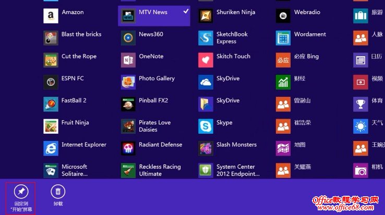Click the 'Internet Explorer' label
The image size is (385, 215).
(84, 145)
